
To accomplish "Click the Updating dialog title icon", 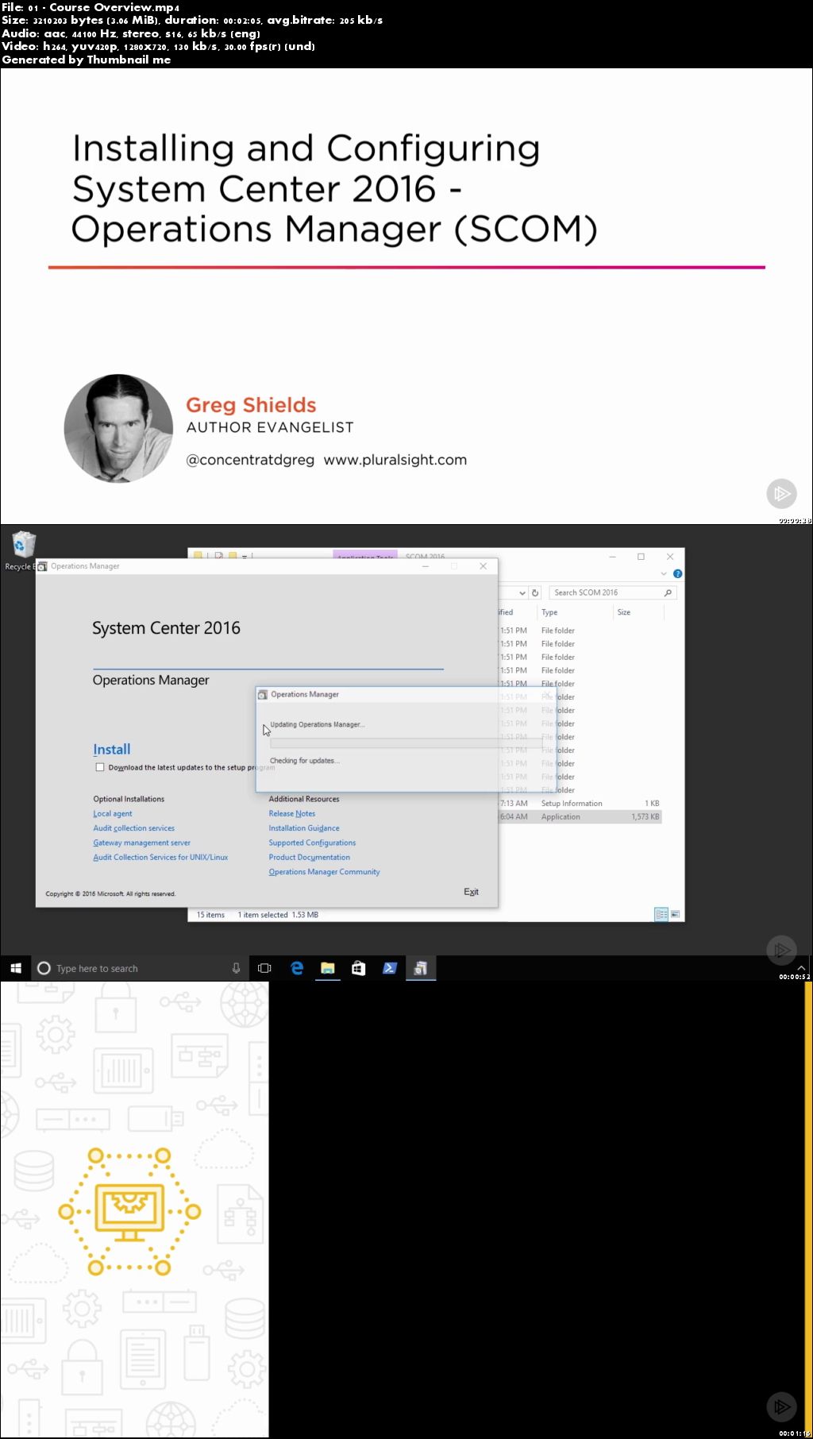I will pyautogui.click(x=263, y=695).
